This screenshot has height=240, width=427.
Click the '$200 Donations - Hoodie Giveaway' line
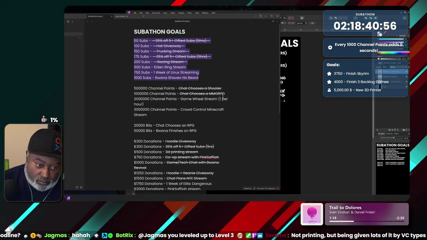[x=165, y=141]
